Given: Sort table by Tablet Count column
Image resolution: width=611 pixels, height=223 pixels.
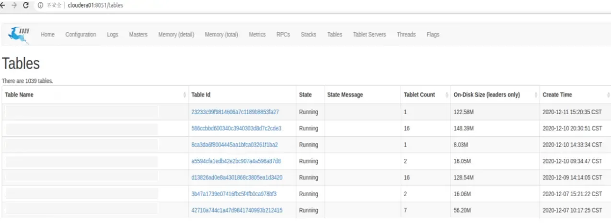Looking at the screenshot, I should coord(419,95).
